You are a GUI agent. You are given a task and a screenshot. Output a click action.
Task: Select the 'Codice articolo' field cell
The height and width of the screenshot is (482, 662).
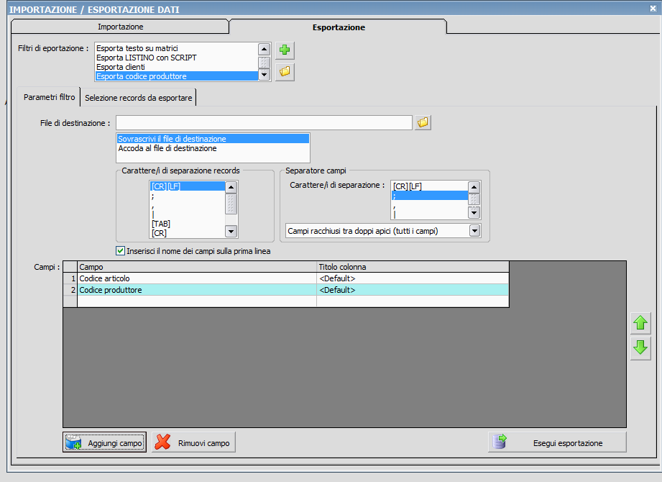coord(197,278)
